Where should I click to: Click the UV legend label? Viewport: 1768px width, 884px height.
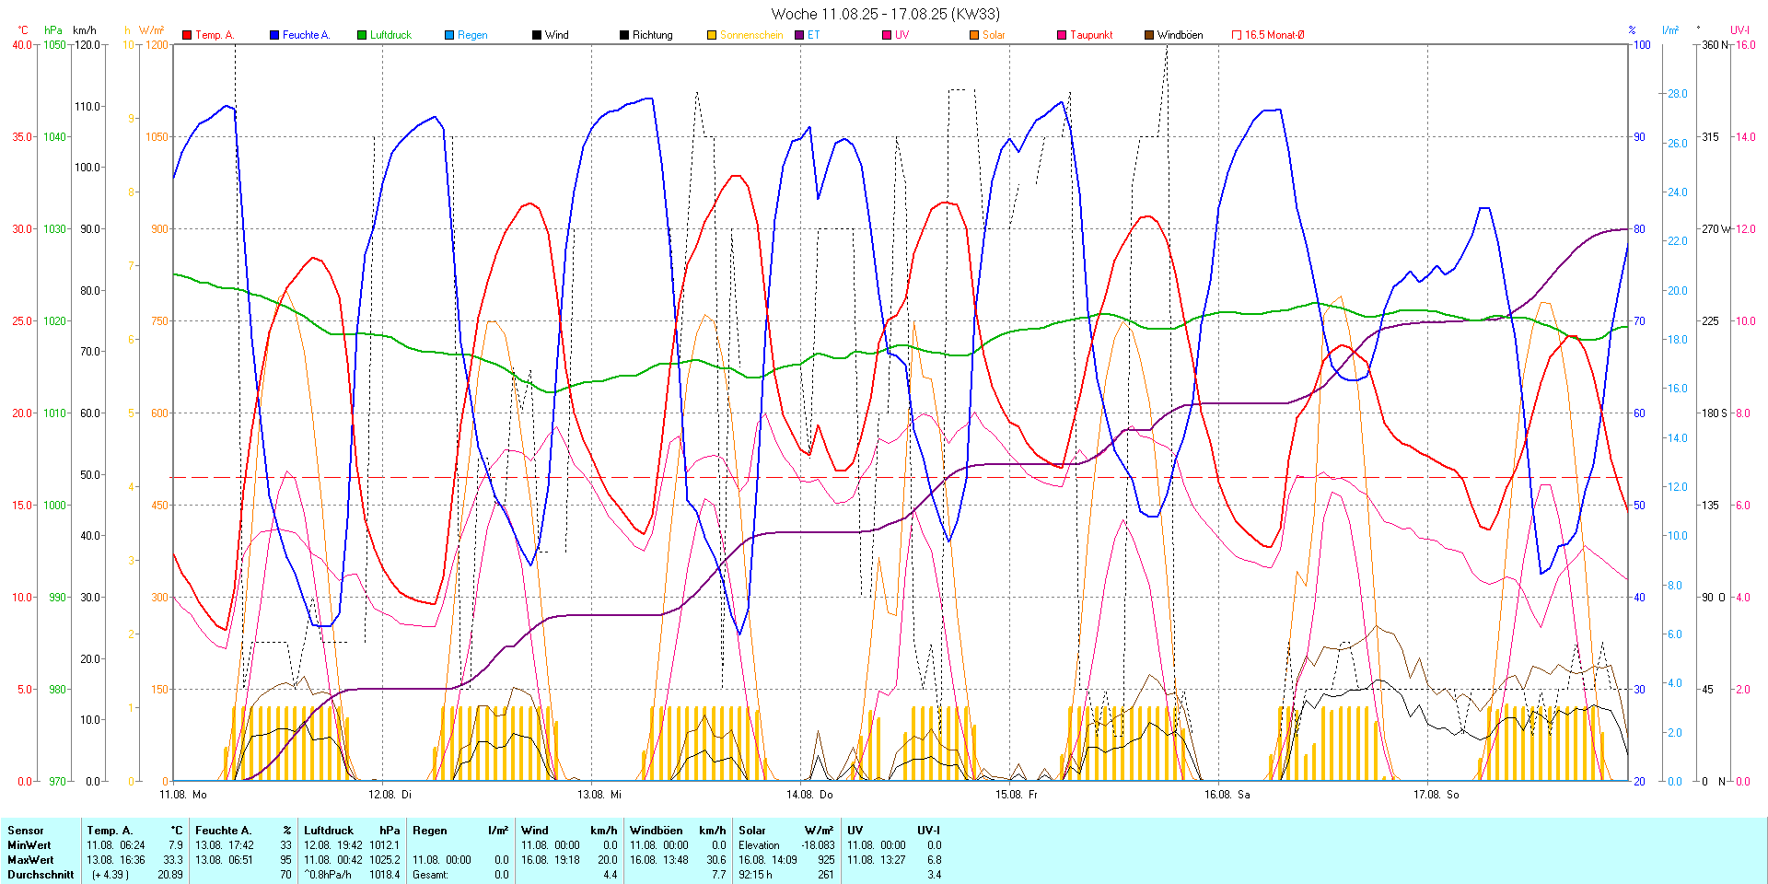(x=901, y=35)
